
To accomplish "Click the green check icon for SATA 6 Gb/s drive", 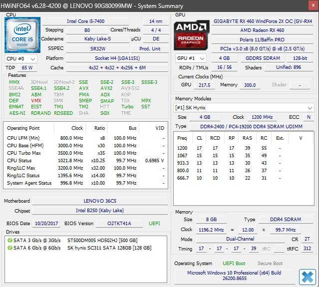I will (x=9, y=248).
